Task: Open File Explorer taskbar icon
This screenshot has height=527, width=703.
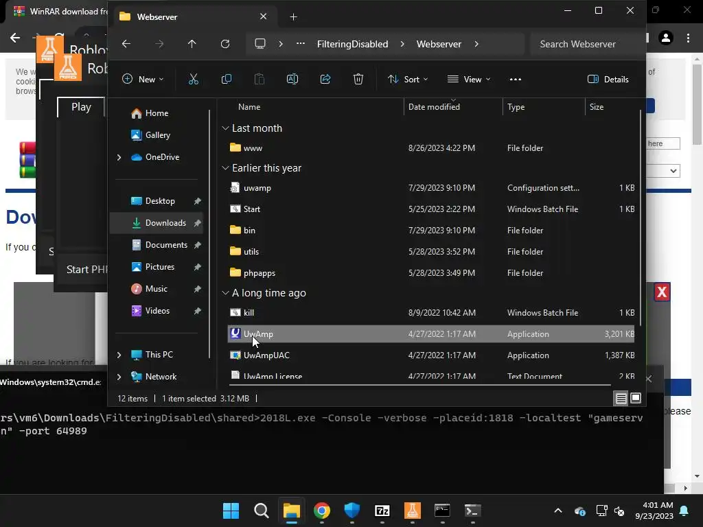Action: pos(291,511)
